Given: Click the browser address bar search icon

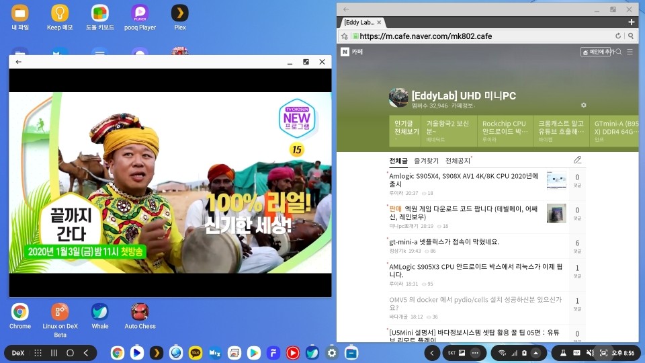Looking at the screenshot, I should coord(631,36).
